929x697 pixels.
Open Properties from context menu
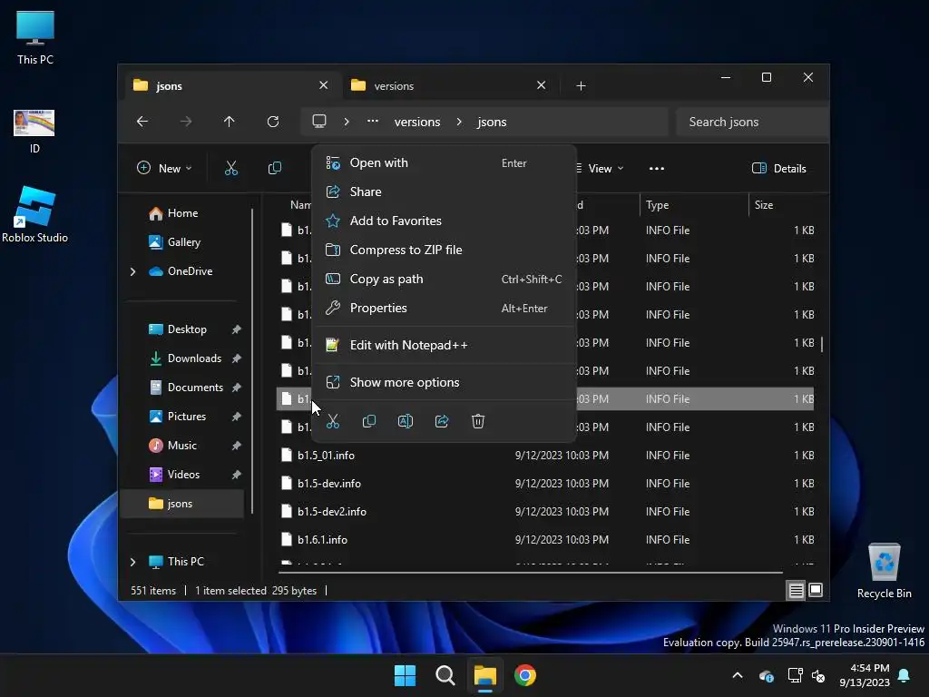[445, 308]
